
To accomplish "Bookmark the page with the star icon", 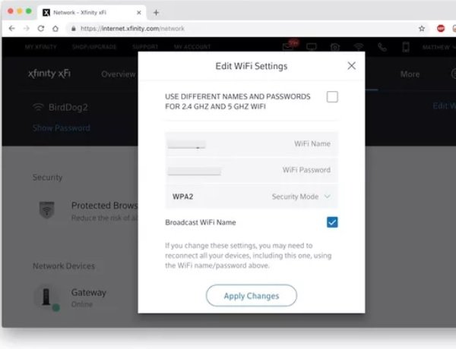I will 421,29.
